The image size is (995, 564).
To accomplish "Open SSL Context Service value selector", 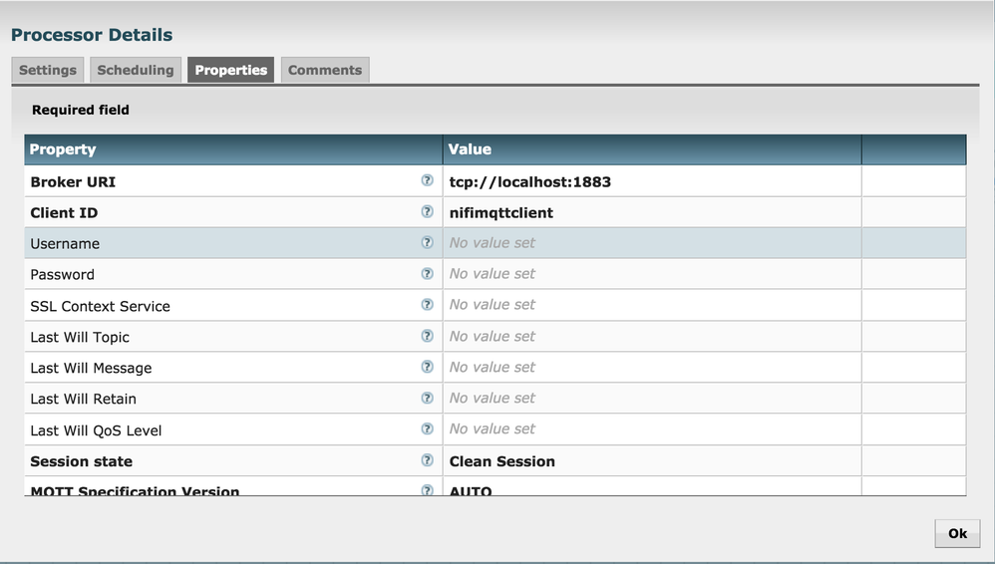I will pyautogui.click(x=651, y=305).
